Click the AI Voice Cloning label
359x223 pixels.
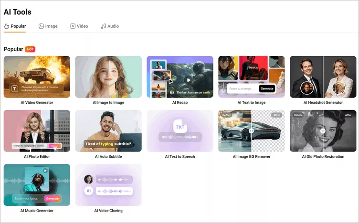[x=108, y=211]
